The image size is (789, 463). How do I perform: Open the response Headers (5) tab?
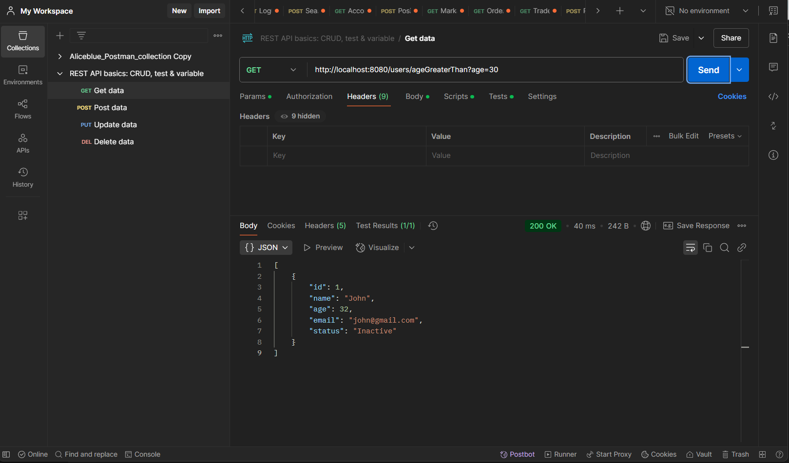[325, 226]
